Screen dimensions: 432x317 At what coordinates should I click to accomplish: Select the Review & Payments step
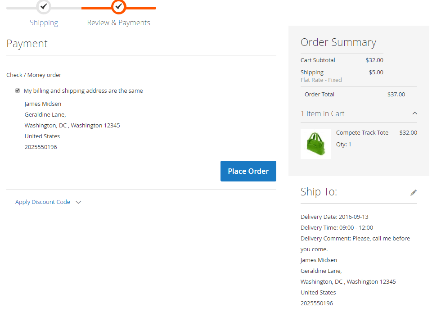pyautogui.click(x=118, y=23)
